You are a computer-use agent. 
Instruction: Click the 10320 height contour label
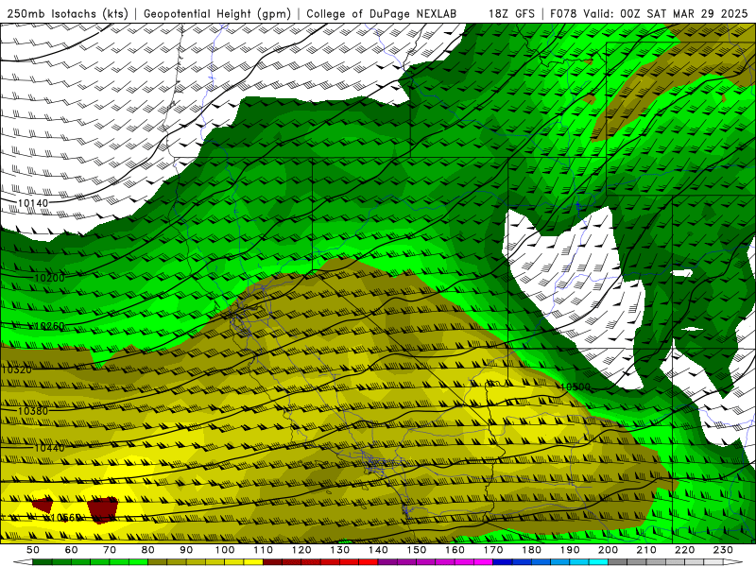tap(16, 369)
